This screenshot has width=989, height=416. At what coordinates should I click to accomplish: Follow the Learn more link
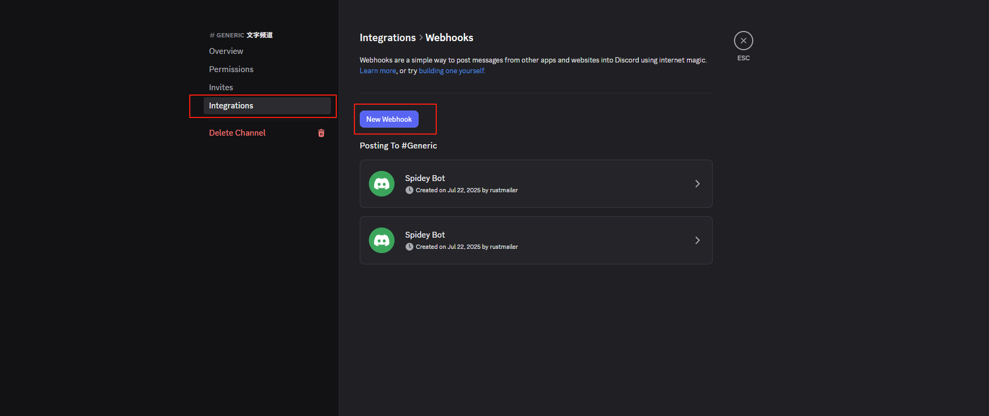point(378,71)
